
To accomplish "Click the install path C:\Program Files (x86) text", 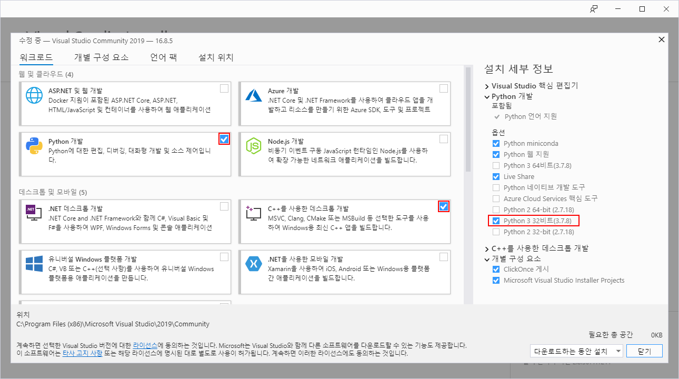I will pyautogui.click(x=113, y=324).
